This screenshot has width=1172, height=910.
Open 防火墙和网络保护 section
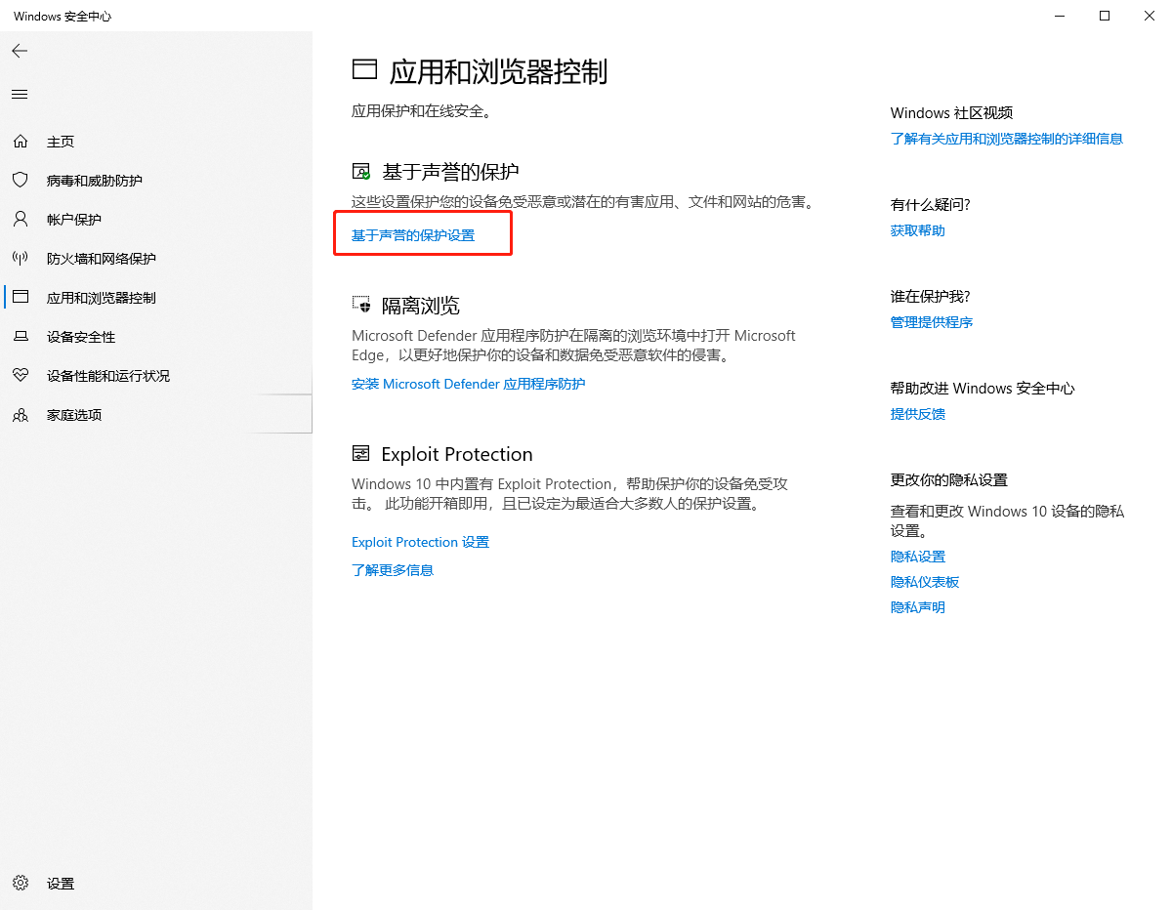point(102,259)
